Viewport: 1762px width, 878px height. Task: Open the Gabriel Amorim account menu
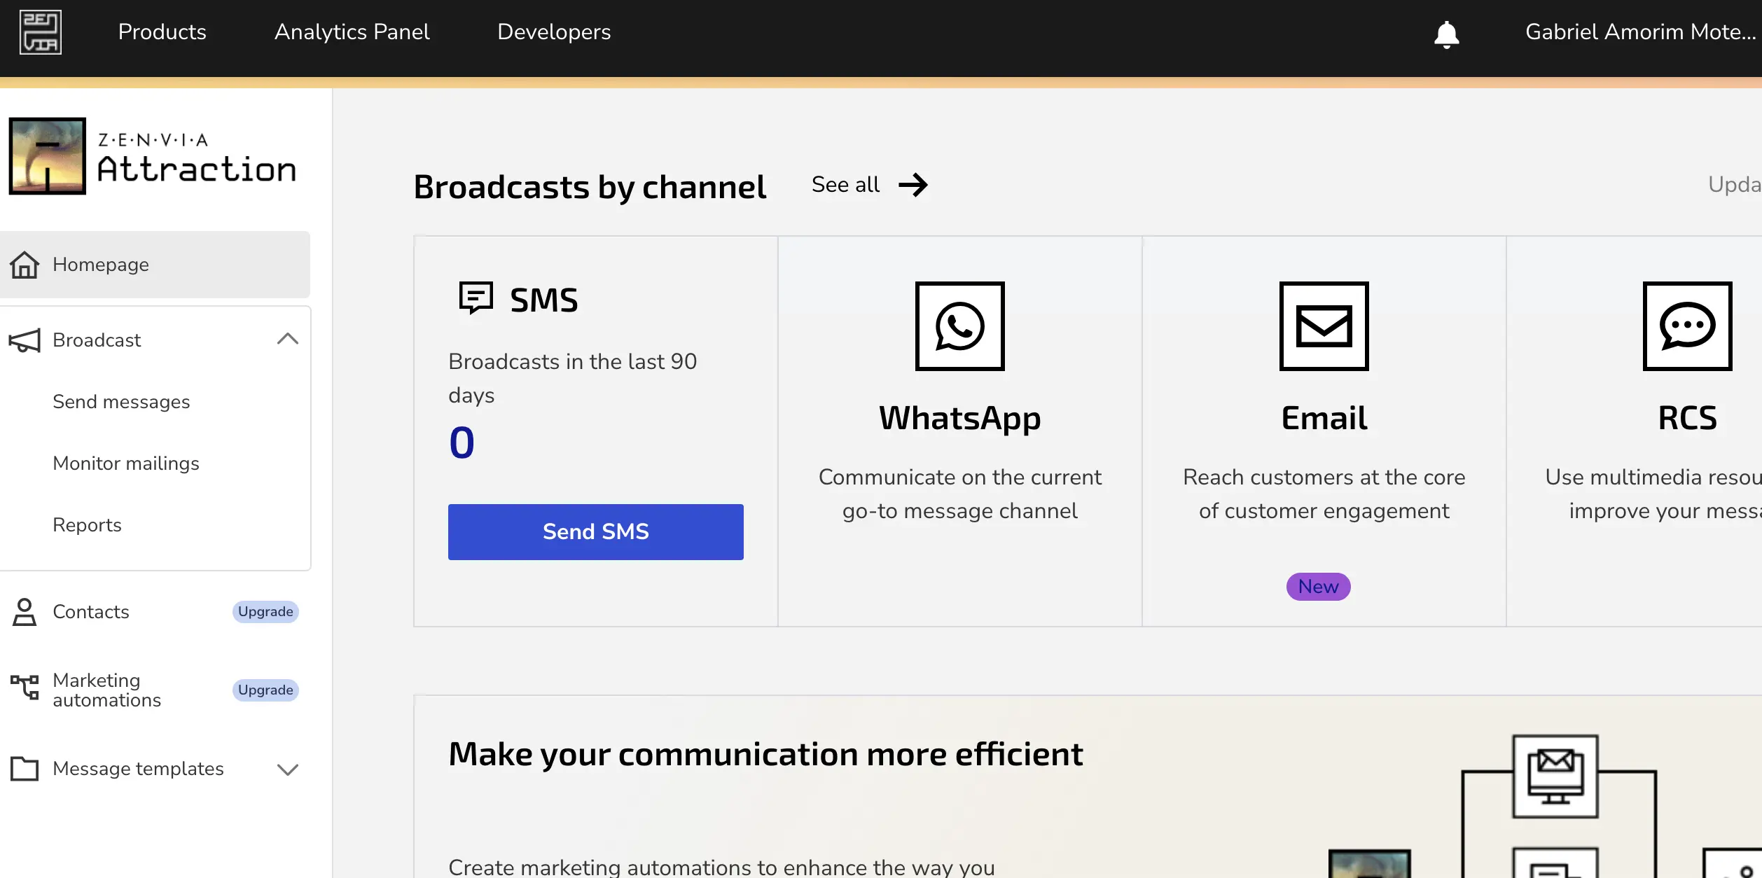(x=1640, y=32)
